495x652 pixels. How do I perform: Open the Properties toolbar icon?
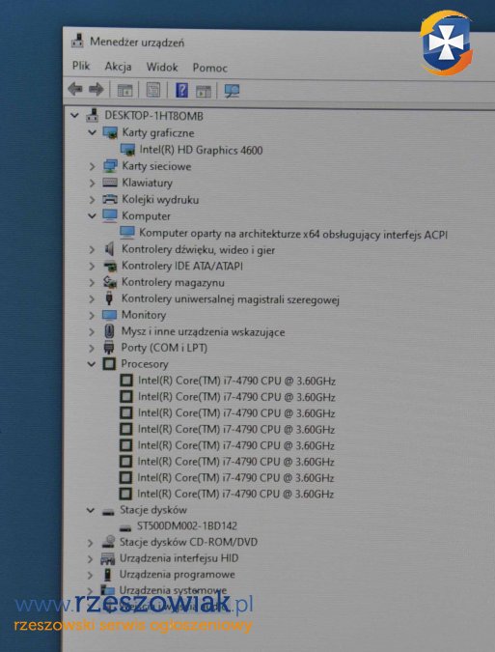pyautogui.click(x=153, y=90)
